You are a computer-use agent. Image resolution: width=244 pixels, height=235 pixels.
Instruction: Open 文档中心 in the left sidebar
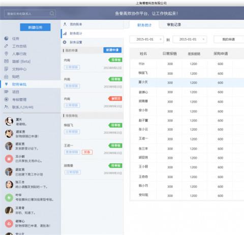[x=30, y=69]
